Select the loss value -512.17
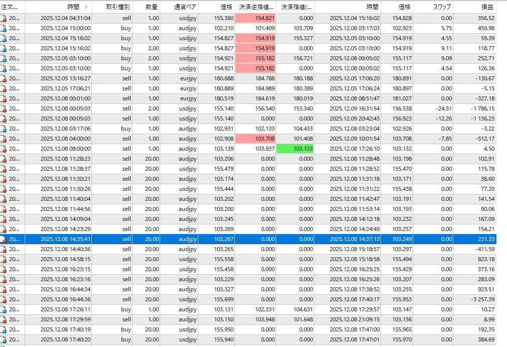The height and width of the screenshot is (347, 507). click(485, 139)
